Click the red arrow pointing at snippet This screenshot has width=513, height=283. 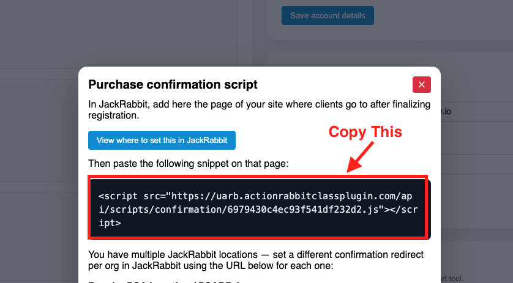point(360,157)
